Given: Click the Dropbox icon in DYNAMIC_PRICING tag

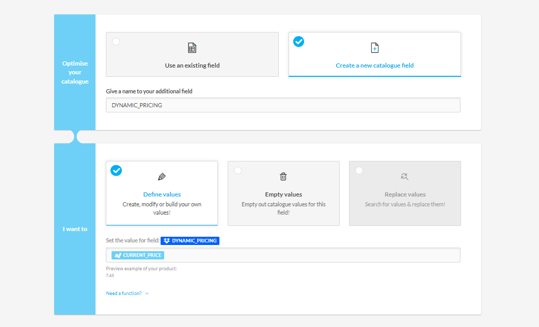Looking at the screenshot, I should [x=167, y=241].
